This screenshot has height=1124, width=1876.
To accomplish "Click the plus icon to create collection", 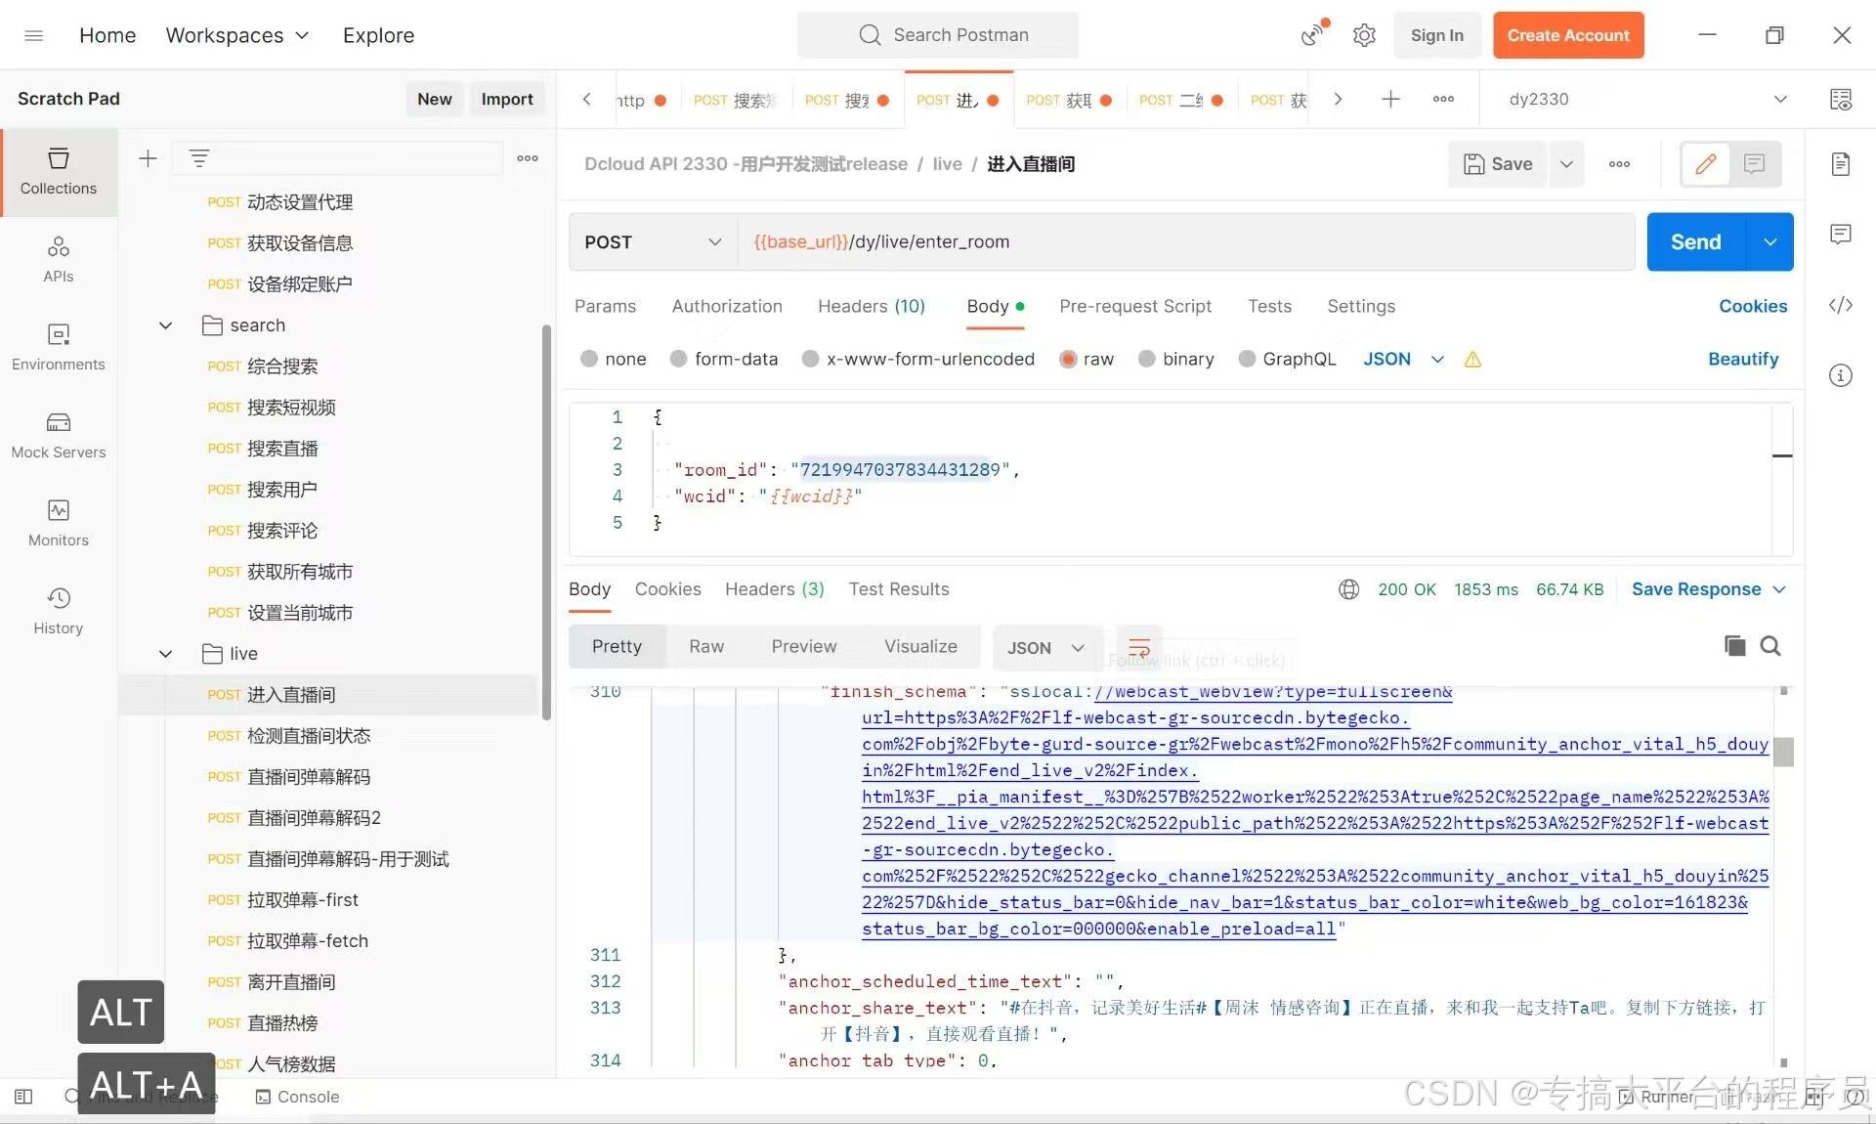I will pos(148,158).
